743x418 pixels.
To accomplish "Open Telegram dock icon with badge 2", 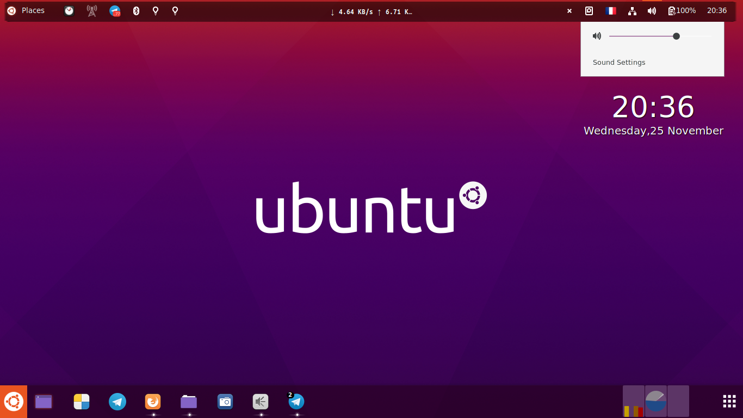I will coord(296,402).
